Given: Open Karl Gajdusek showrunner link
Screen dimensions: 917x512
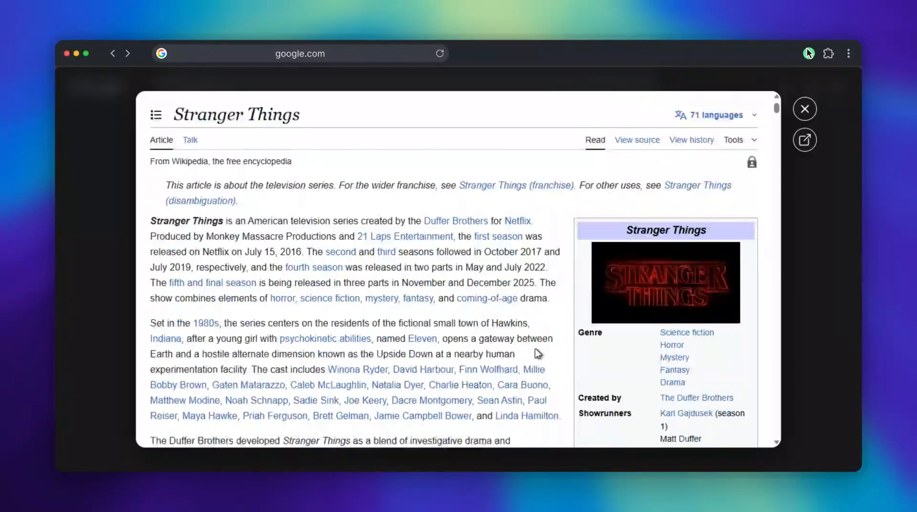Looking at the screenshot, I should [686, 413].
